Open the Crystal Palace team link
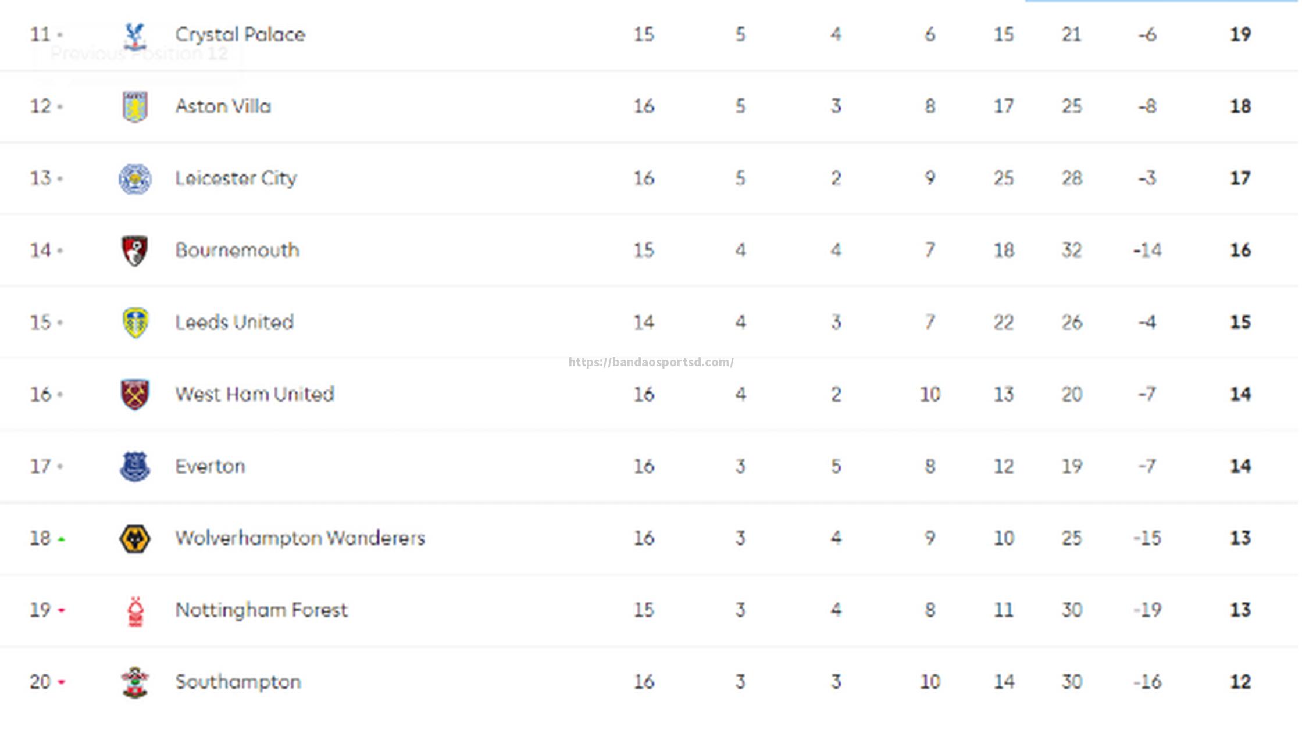This screenshot has width=1302, height=744. click(240, 35)
